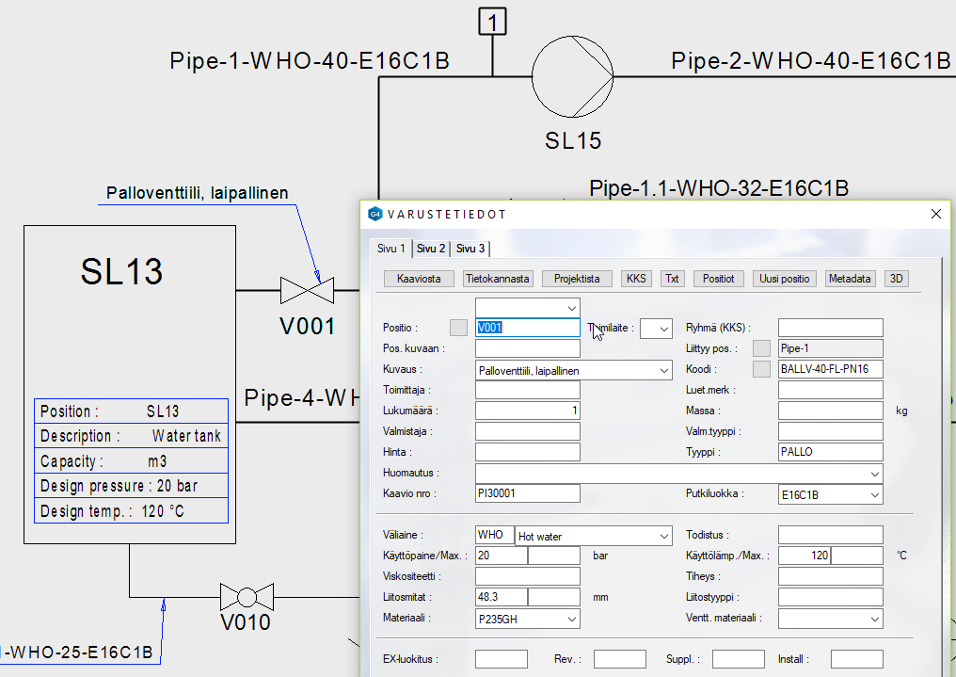
Task: Open the Materiaali P235GH dropdown
Action: 571,620
